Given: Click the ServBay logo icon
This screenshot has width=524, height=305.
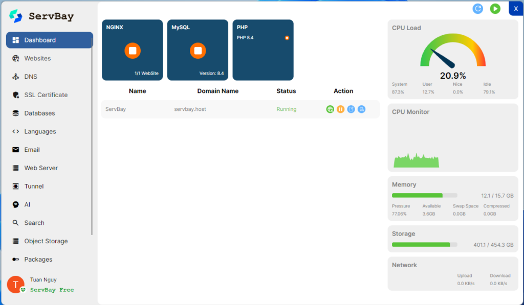Looking at the screenshot, I should coord(16,16).
